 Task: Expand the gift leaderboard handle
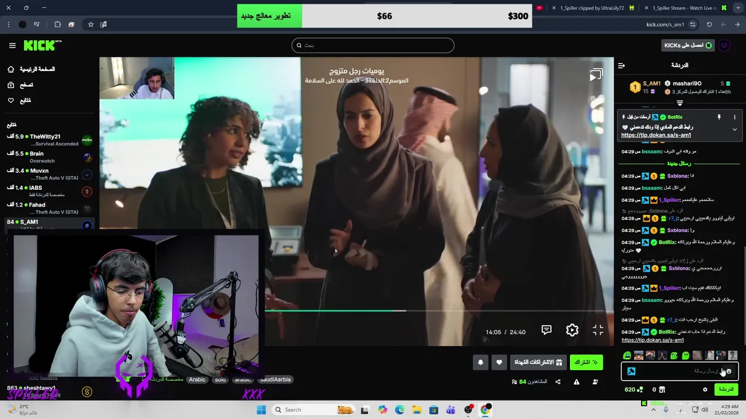(680, 103)
